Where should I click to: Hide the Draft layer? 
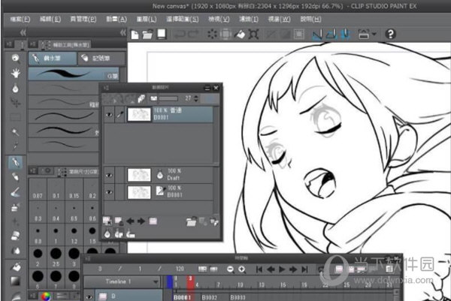[x=109, y=175]
